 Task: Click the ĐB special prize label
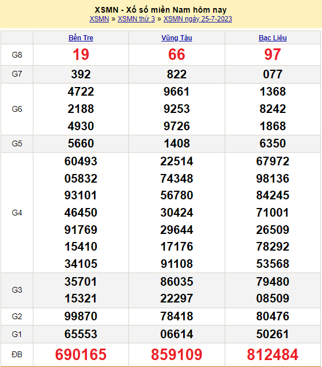(x=17, y=354)
